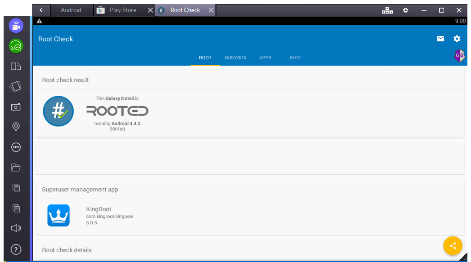Click the 9:00 clock in status bar
The width and height of the screenshot is (471, 262).
click(x=460, y=21)
